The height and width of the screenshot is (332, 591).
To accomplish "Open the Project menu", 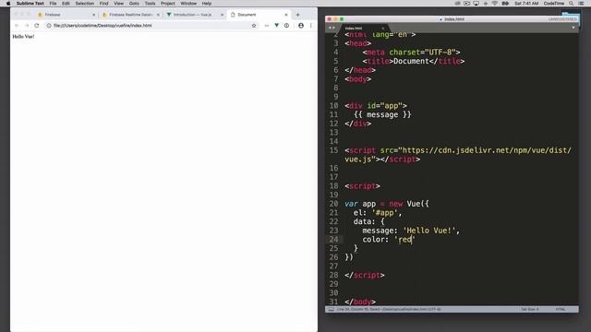I will (168, 4).
